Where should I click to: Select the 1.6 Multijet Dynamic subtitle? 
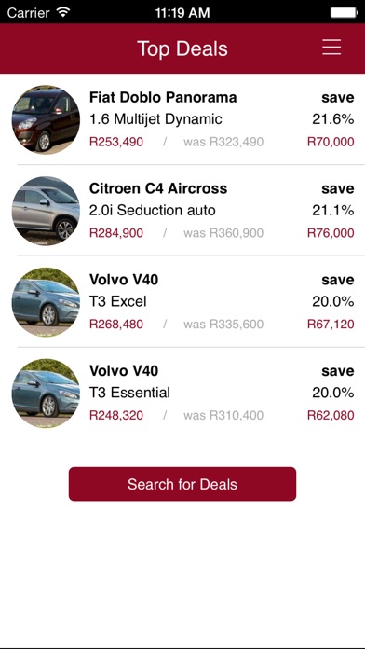(155, 119)
